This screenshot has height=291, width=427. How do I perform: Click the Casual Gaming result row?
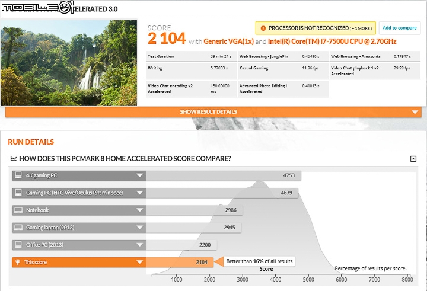pos(283,71)
